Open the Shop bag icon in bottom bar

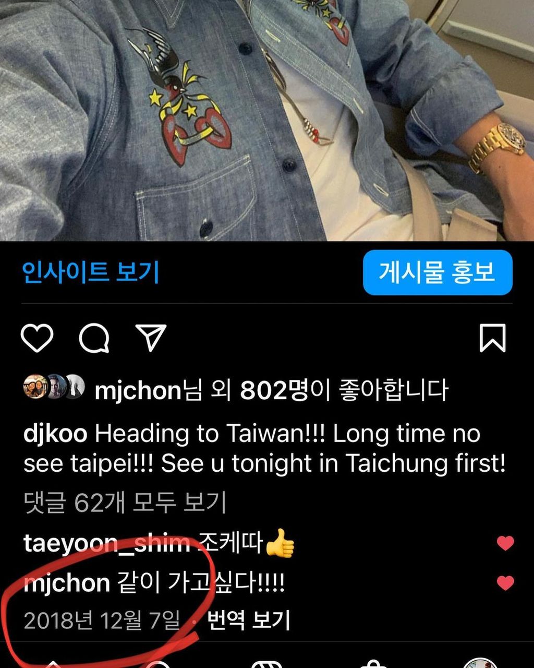pyautogui.click(x=373, y=664)
